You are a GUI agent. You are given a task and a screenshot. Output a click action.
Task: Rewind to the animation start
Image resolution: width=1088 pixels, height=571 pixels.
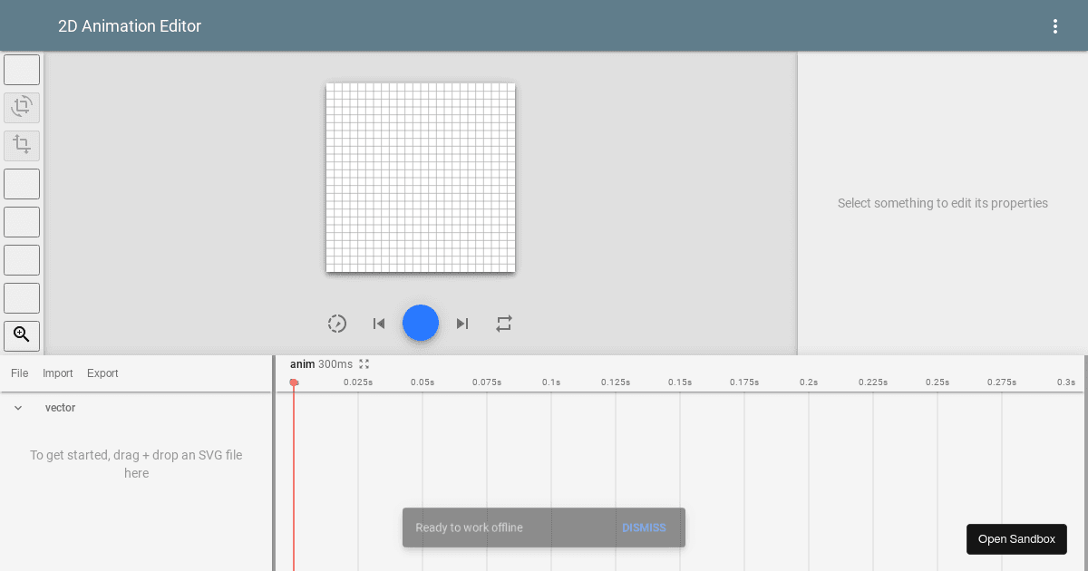[379, 324]
